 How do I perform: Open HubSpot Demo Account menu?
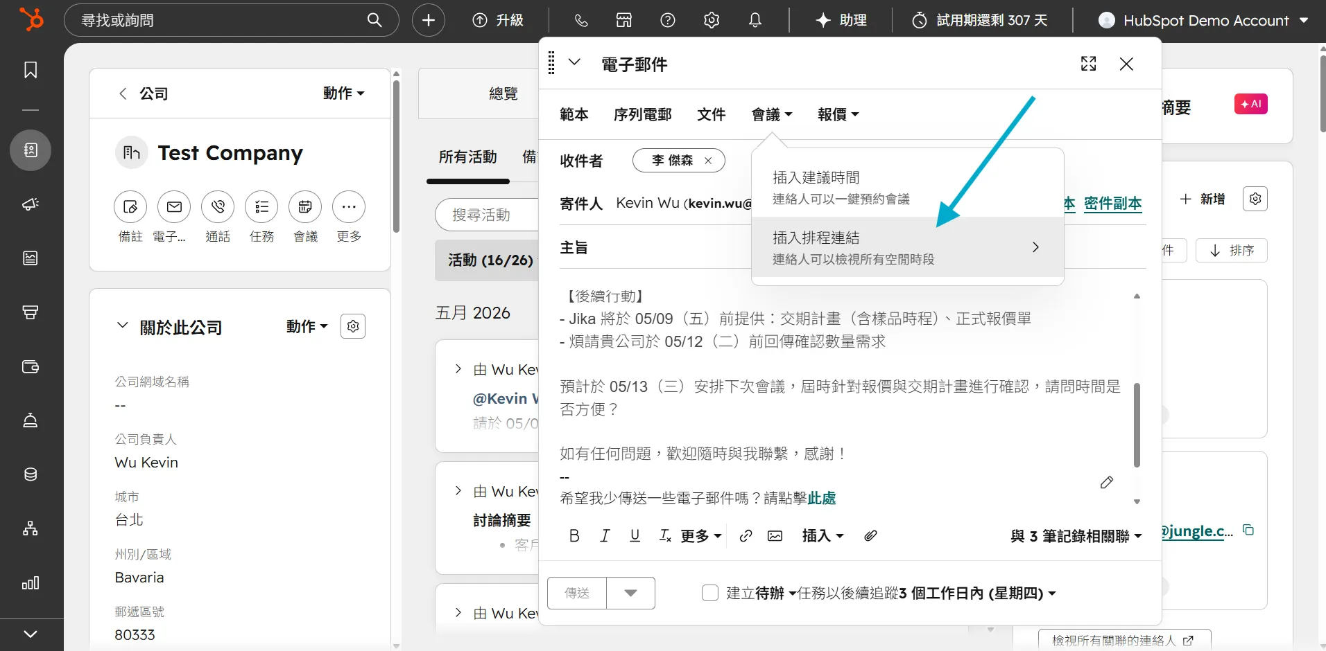(1204, 20)
